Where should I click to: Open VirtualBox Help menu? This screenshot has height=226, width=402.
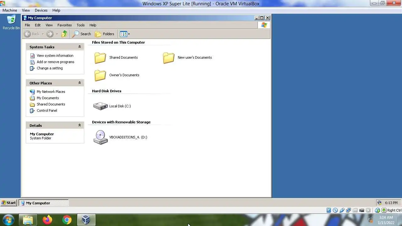pos(56,10)
